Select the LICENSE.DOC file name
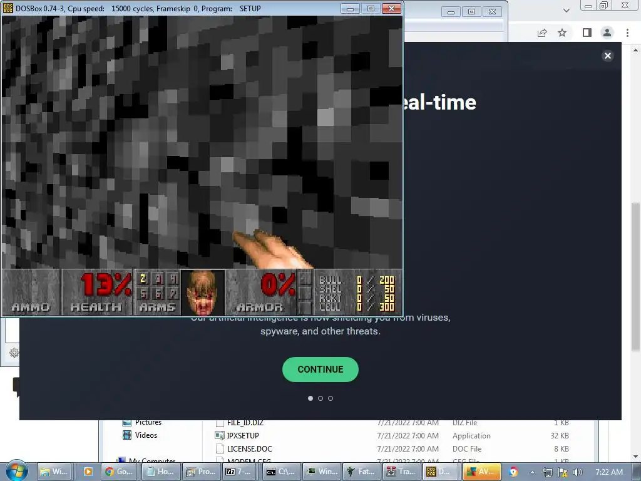Viewport: 641px width, 481px height. (x=249, y=448)
